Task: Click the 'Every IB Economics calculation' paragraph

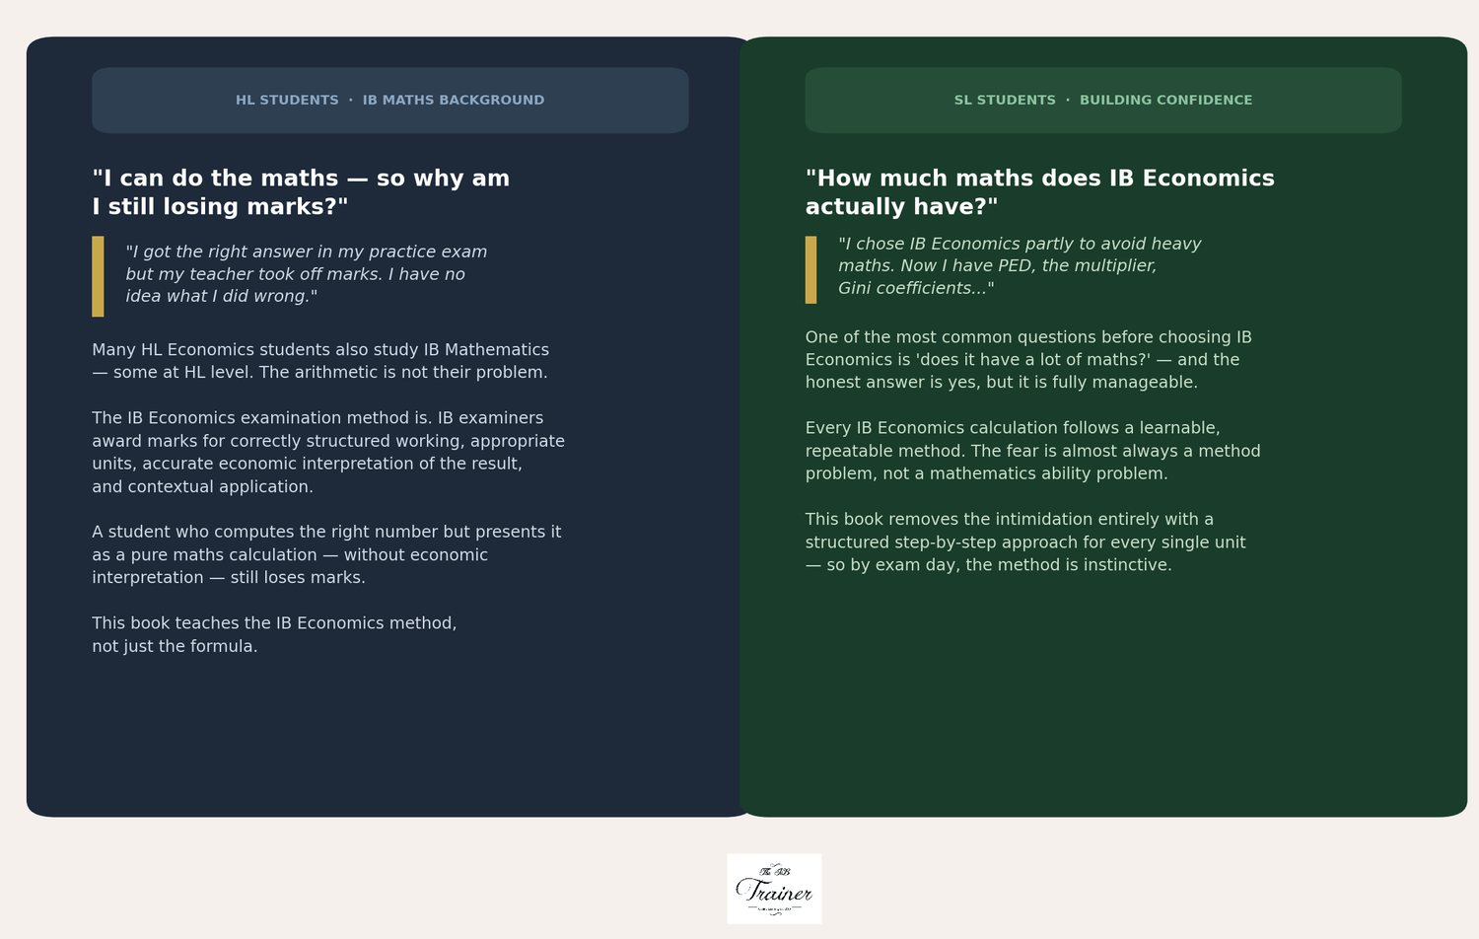Action: [x=1032, y=451]
